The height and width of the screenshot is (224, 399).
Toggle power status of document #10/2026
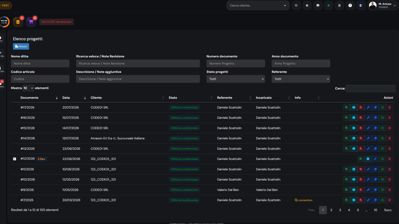(x=382, y=180)
